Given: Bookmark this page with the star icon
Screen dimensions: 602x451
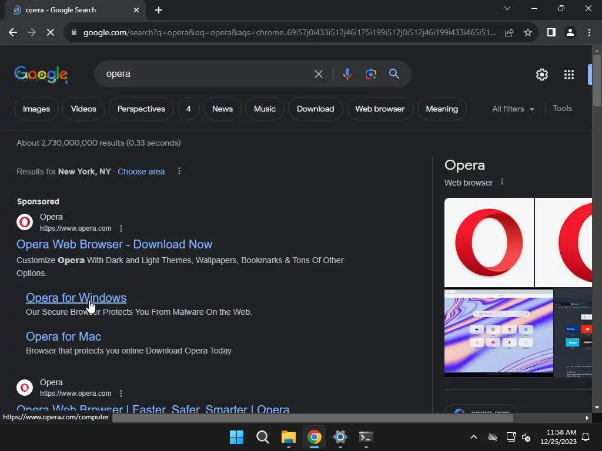Looking at the screenshot, I should pyautogui.click(x=528, y=33).
